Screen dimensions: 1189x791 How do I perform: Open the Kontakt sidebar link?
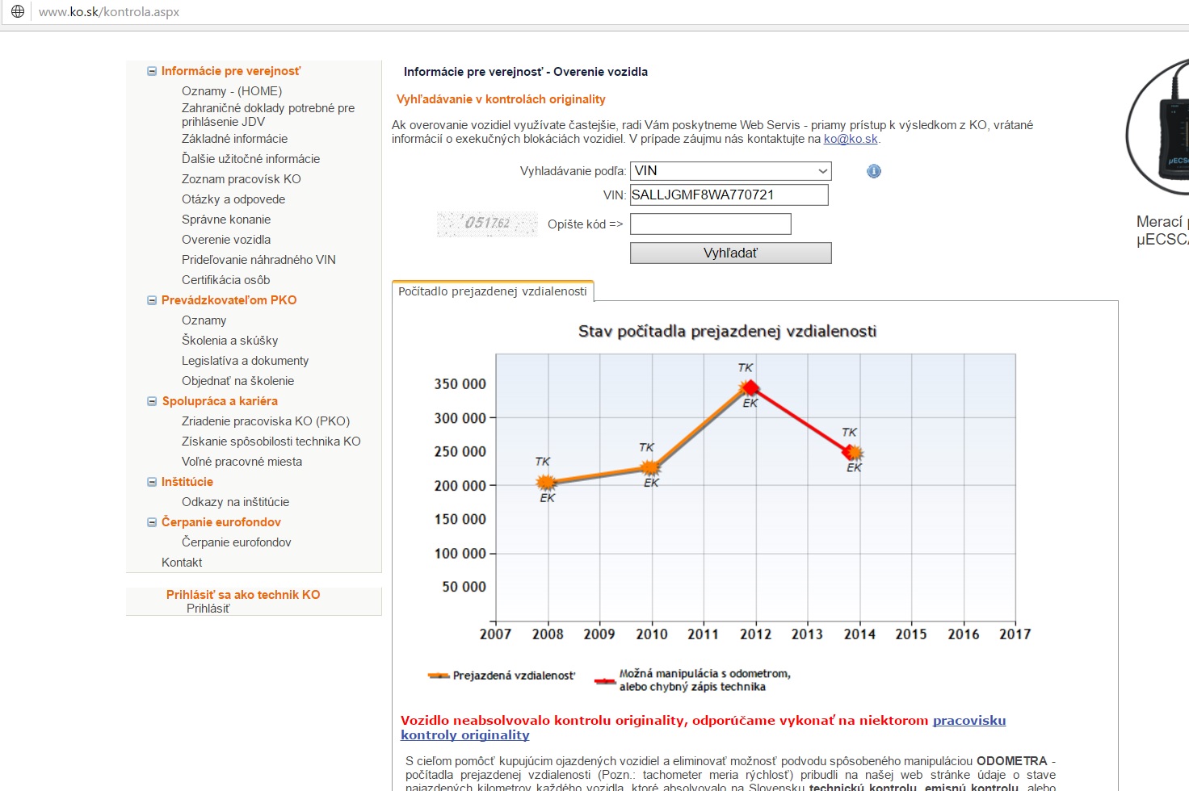182,563
